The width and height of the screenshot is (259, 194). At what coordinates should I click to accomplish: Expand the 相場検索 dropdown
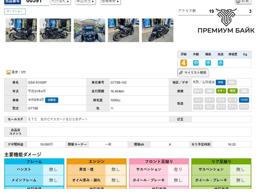tap(110, 2)
